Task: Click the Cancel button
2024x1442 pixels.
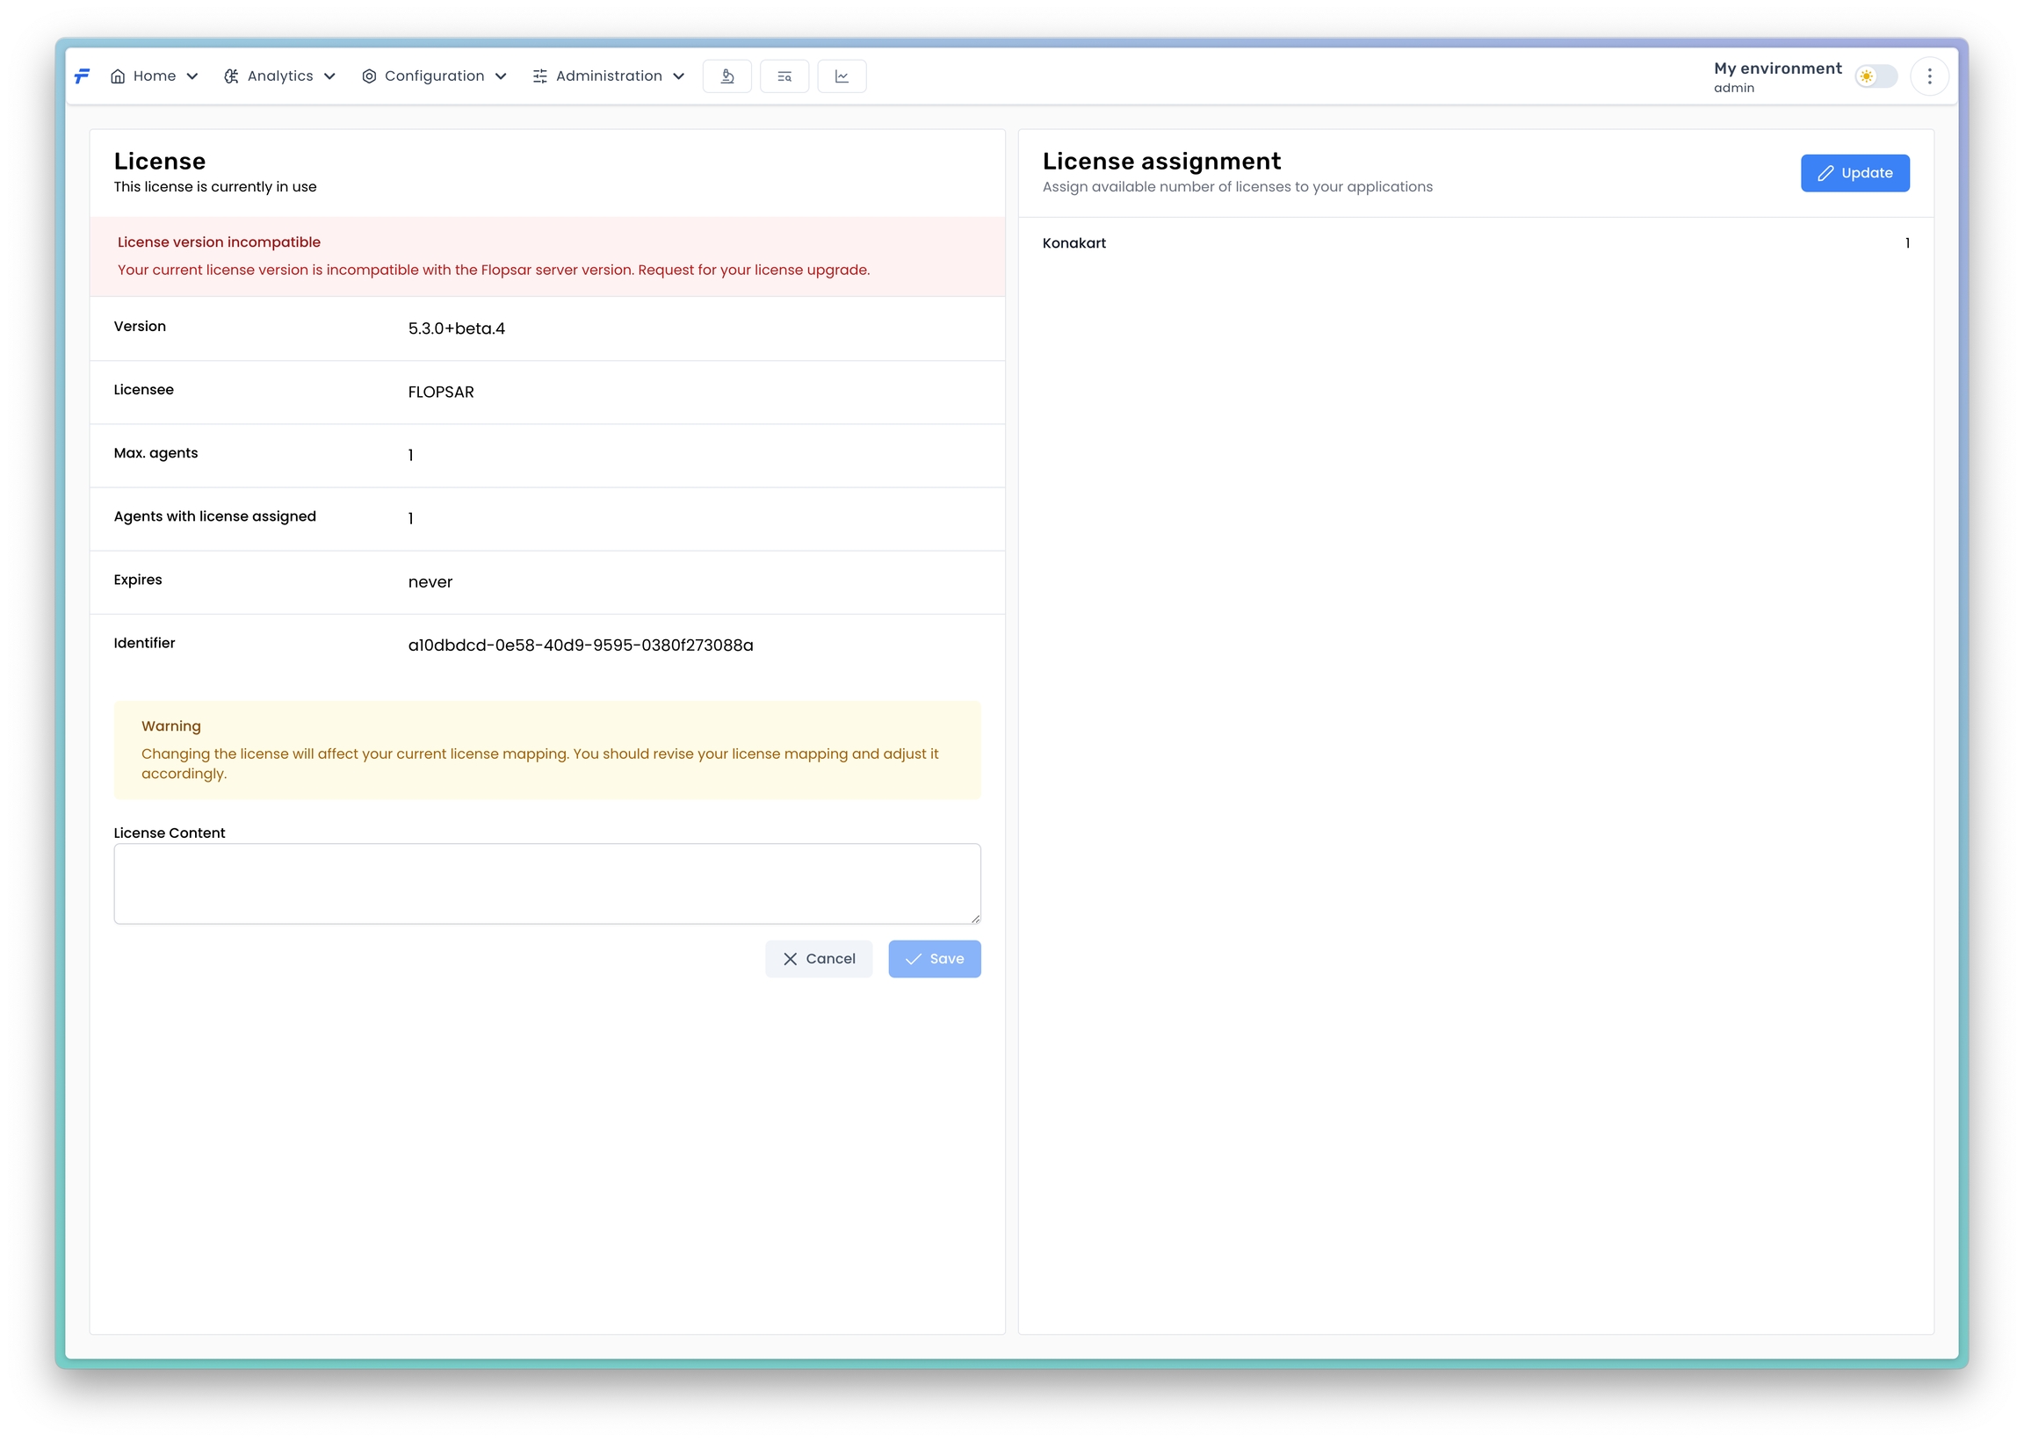Action: coord(818,959)
